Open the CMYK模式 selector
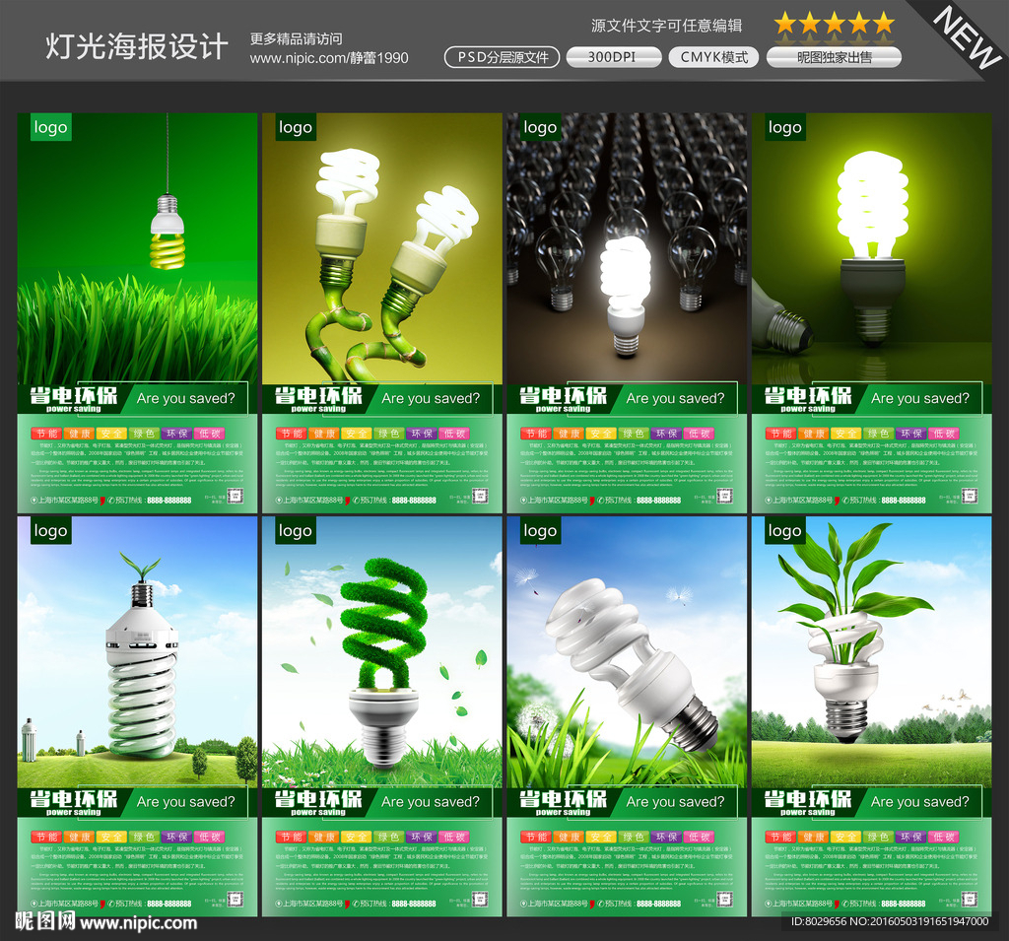This screenshot has height=941, width=1009. tap(712, 57)
